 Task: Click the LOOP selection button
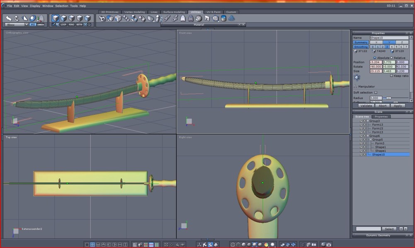[63, 24]
